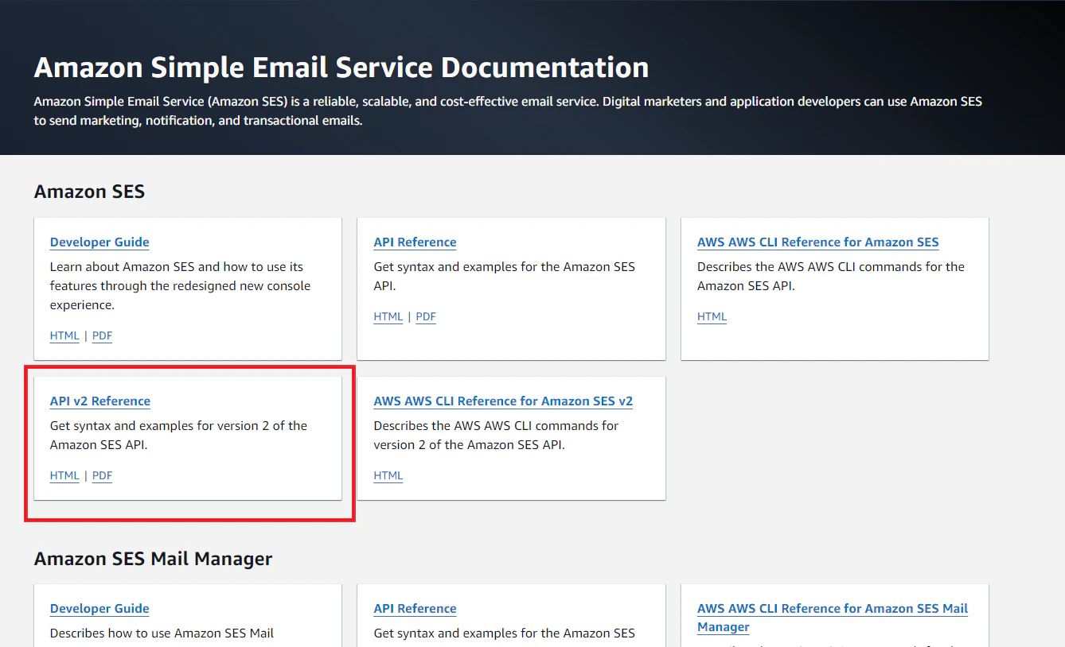Click 'Describes the AWS AWS CLI commands for version 2' text
This screenshot has height=647, width=1065.
[496, 436]
